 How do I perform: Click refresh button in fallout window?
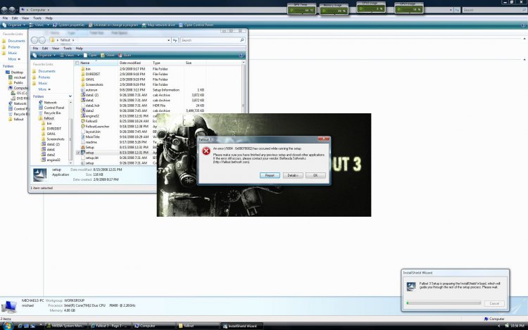175,40
